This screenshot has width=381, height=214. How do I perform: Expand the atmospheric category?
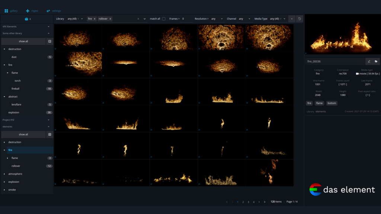pyautogui.click(x=4, y=174)
